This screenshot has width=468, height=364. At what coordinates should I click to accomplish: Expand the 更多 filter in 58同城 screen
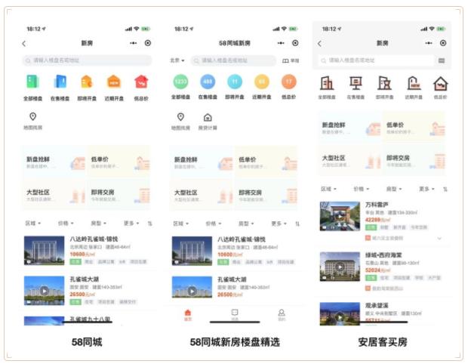coord(131,224)
